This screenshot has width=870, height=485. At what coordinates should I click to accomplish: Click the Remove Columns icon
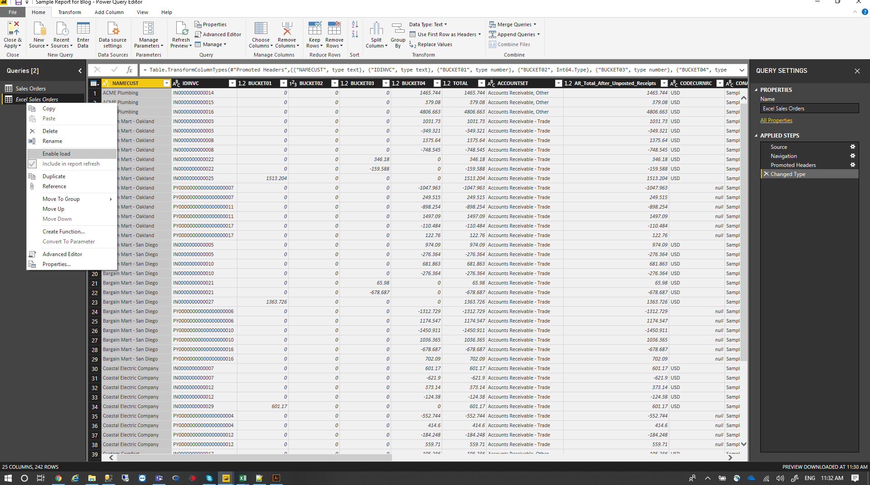click(x=287, y=29)
